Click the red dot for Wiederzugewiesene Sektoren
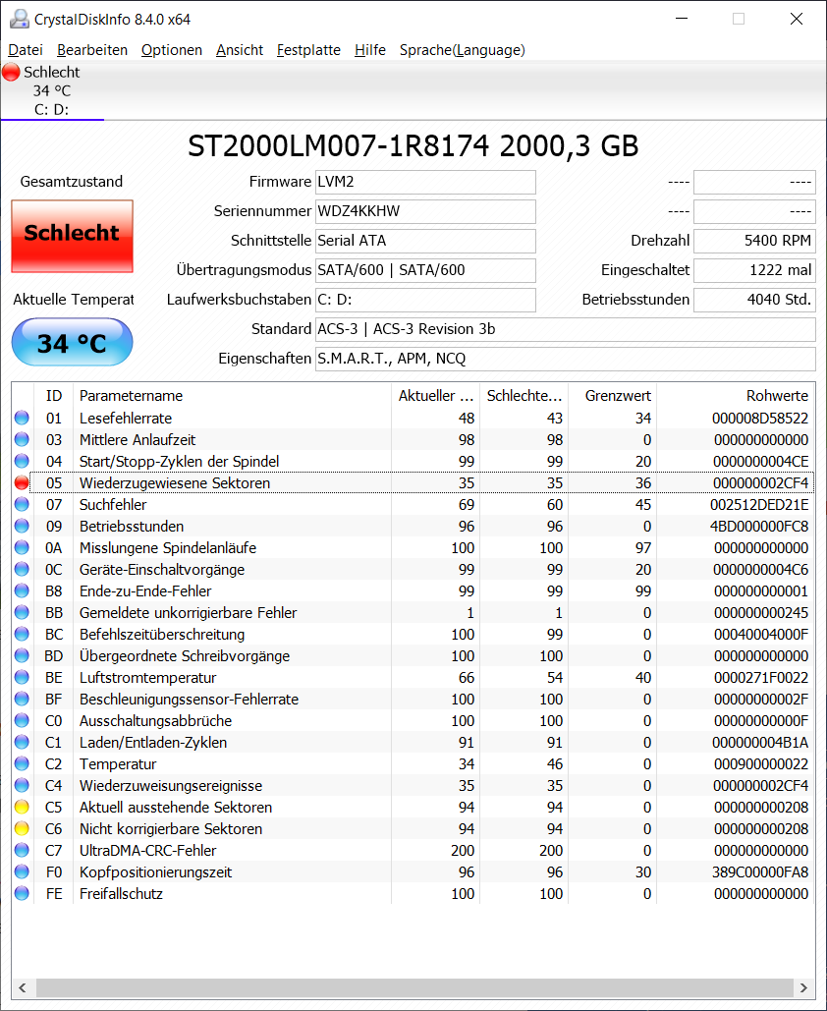 (22, 483)
